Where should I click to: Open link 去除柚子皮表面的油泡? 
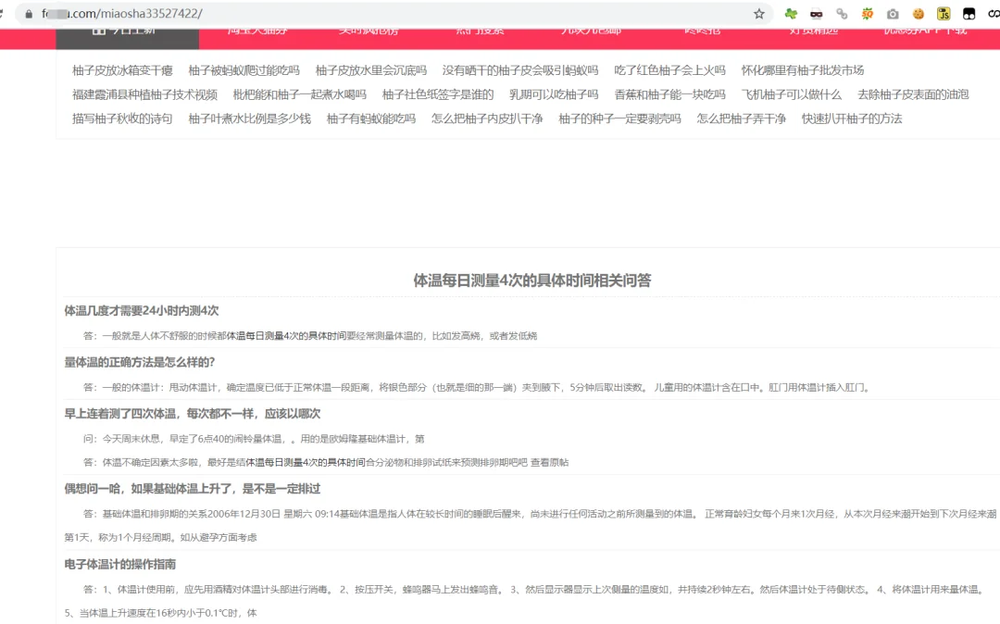(913, 94)
